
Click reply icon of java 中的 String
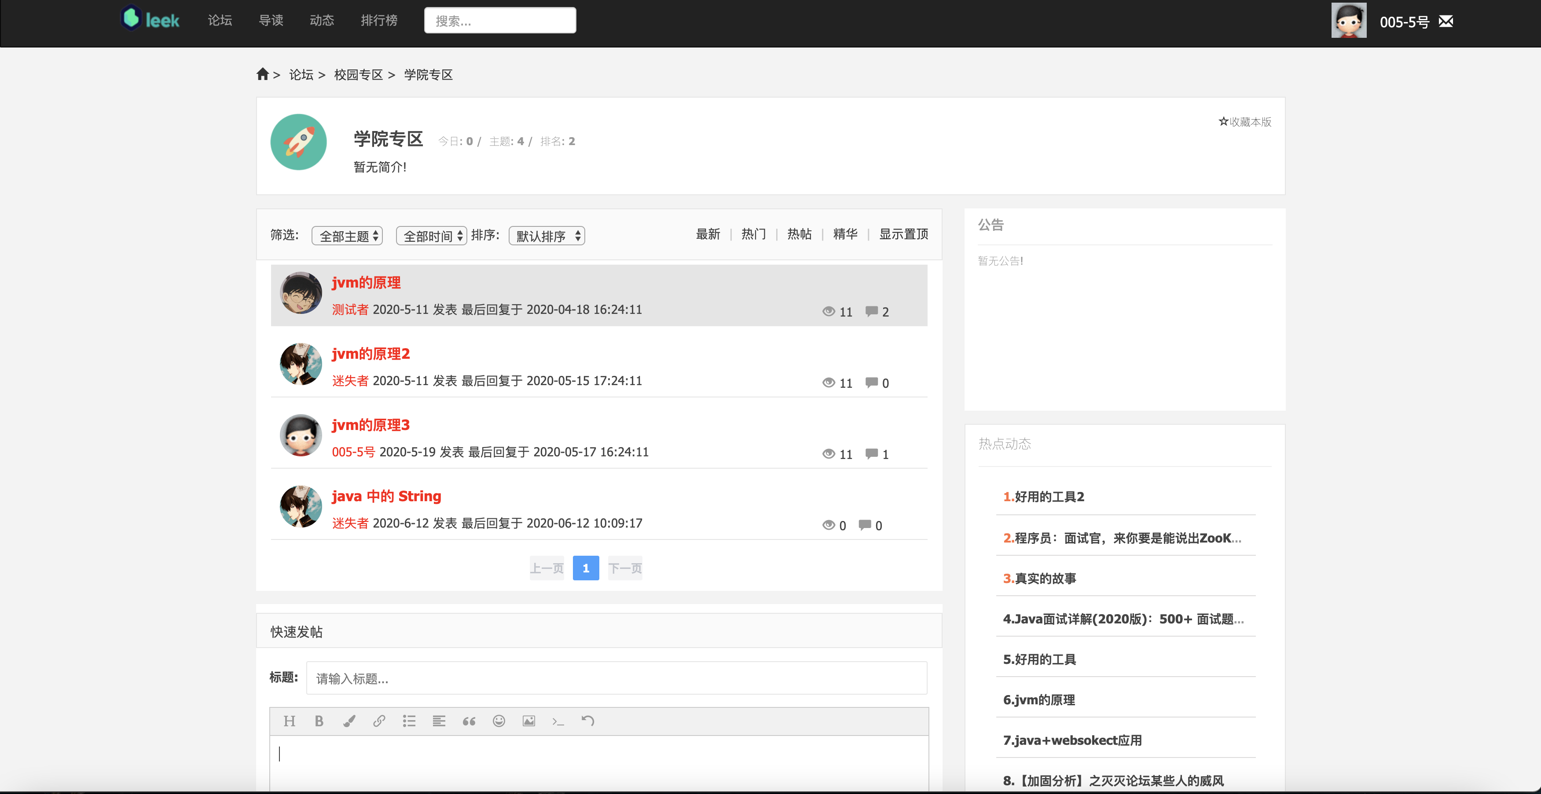coord(864,524)
